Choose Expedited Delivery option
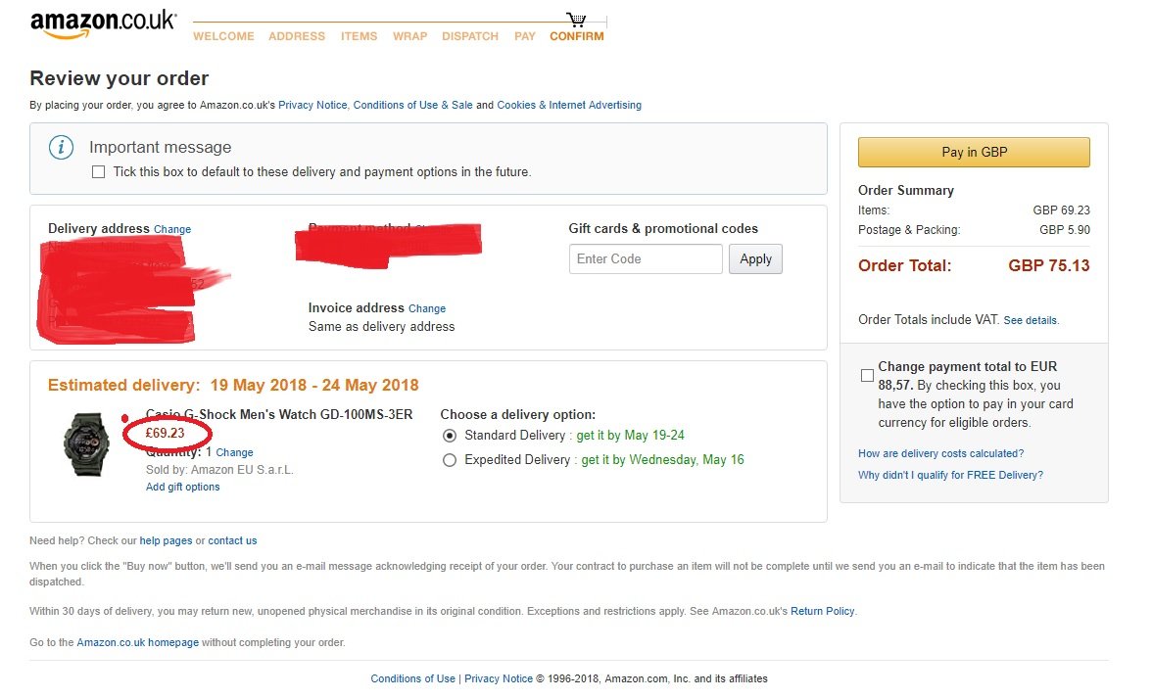Screen dimensions: 1152x699 (x=450, y=460)
